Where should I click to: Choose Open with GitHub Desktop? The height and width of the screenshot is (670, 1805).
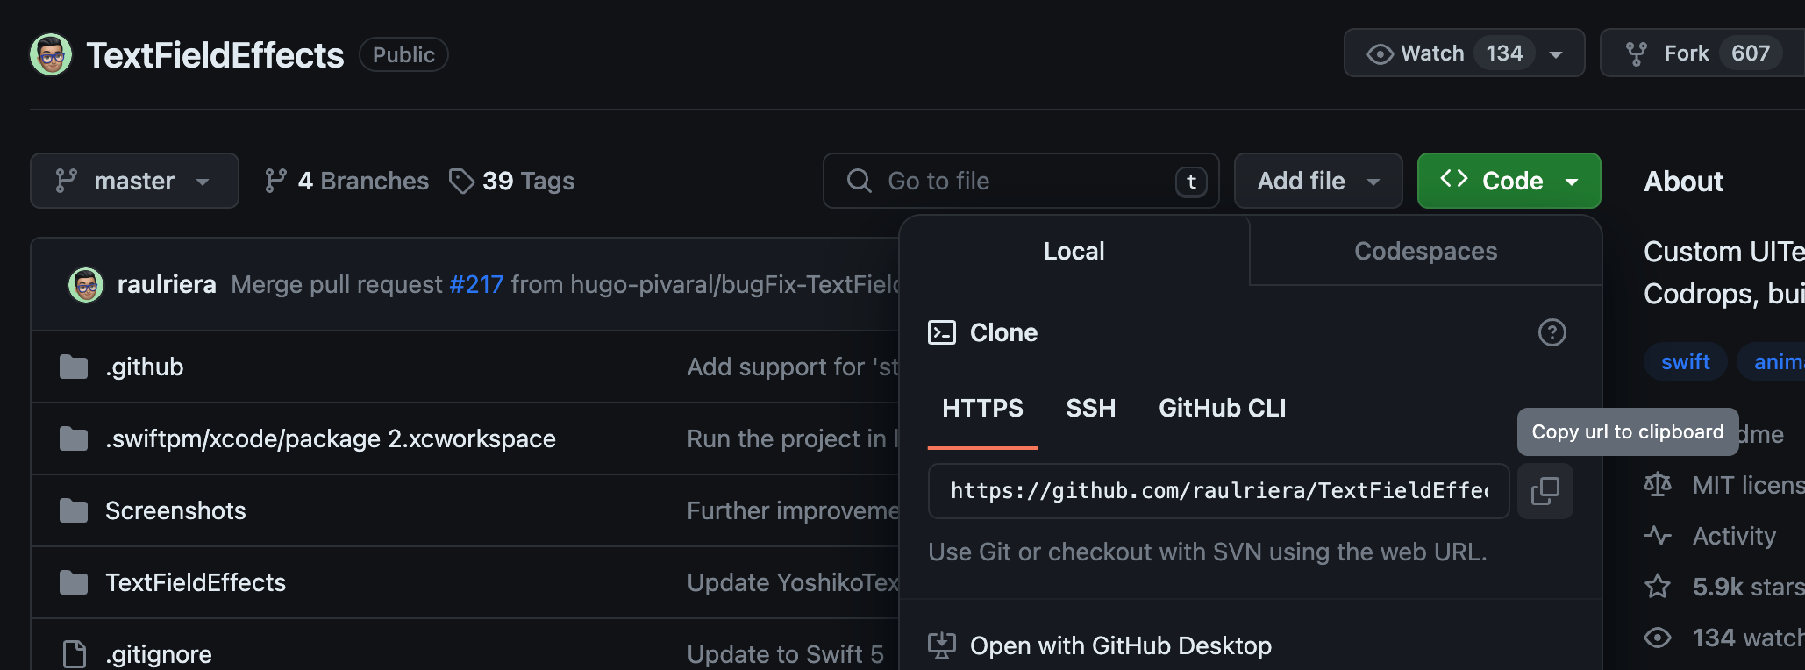pyautogui.click(x=1120, y=646)
